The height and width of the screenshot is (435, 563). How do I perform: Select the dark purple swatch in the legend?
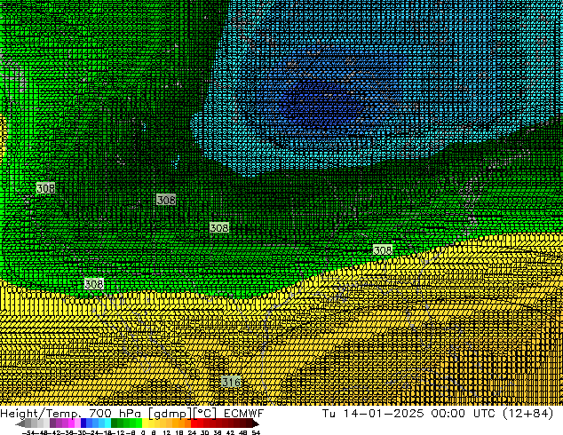52,423
